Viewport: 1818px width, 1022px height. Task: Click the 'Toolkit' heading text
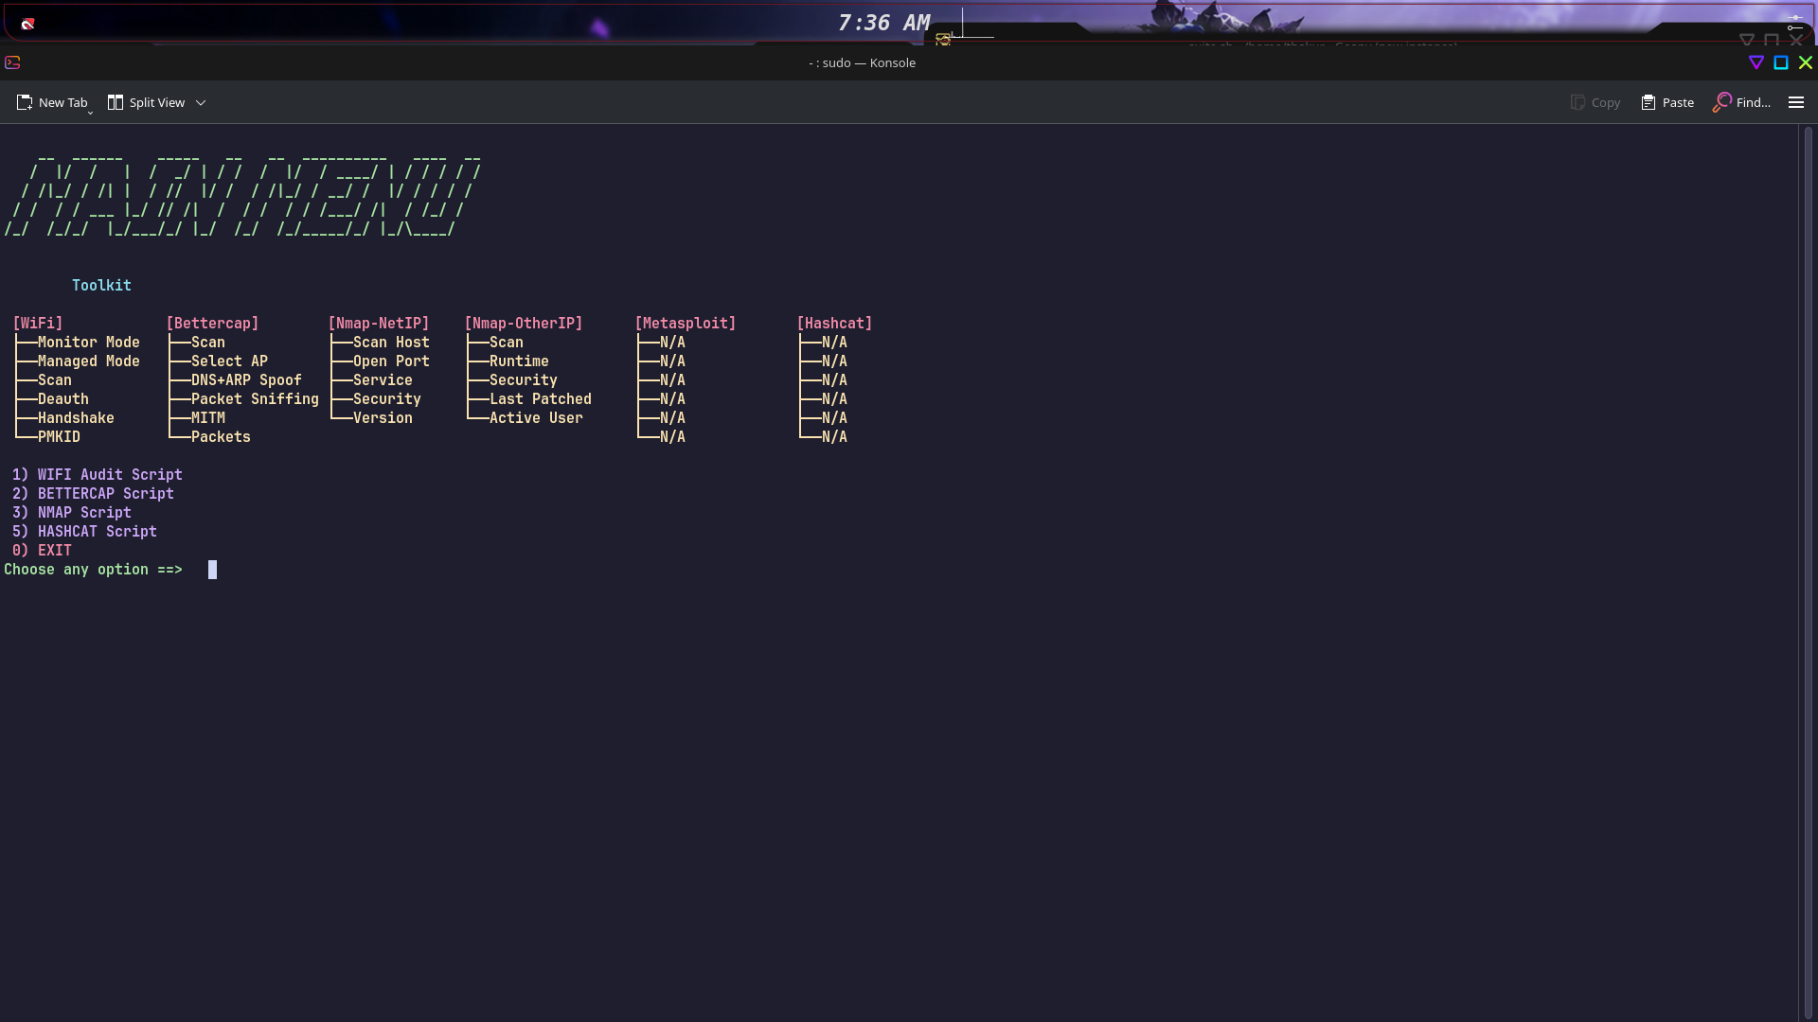click(101, 285)
